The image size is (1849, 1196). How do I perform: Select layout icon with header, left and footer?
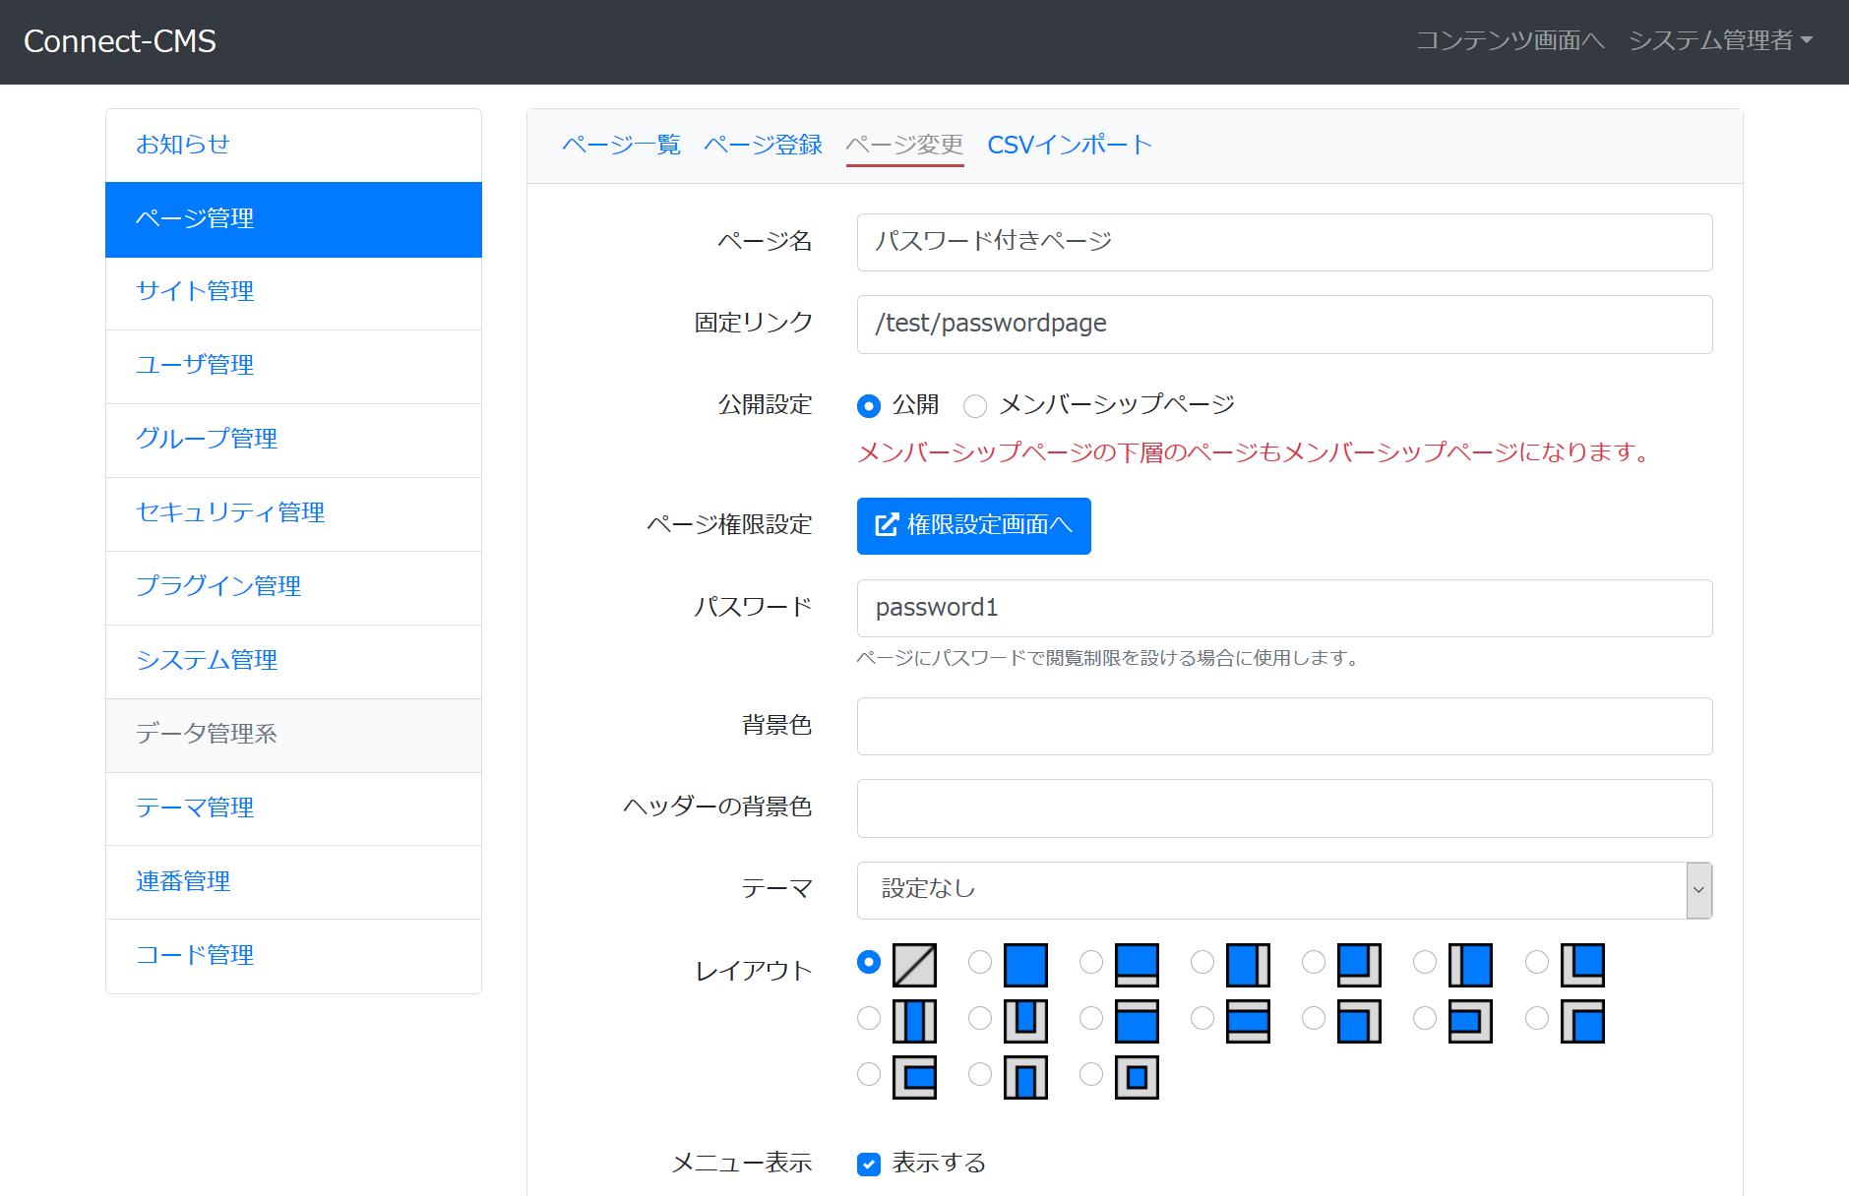click(x=914, y=1077)
